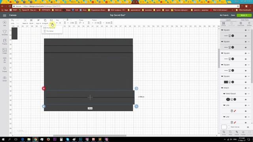Click the Group icon in Layers panel
Viewport: 253px width, 142px height.
[x=224, y=24]
